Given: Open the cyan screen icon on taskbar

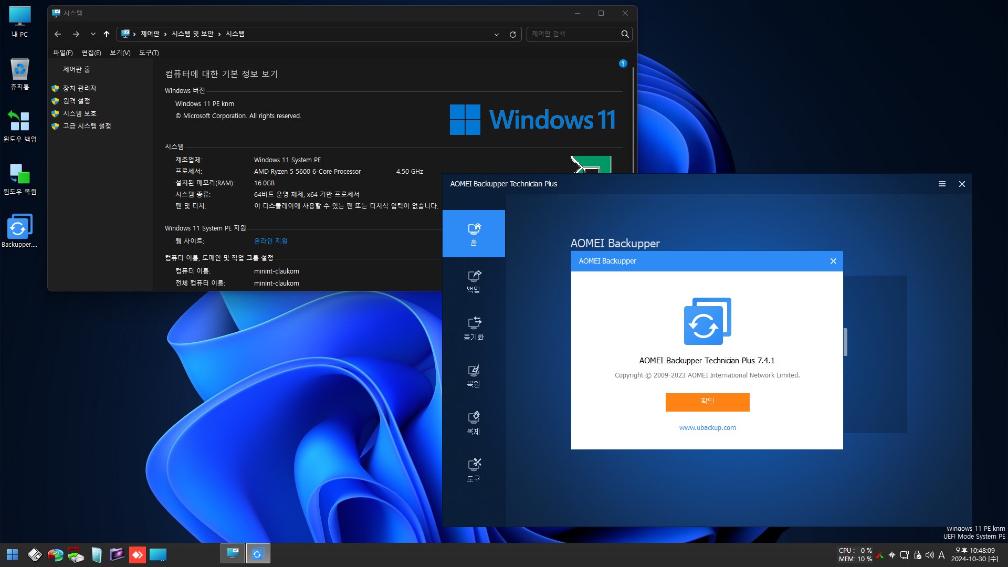Looking at the screenshot, I should click(x=157, y=554).
